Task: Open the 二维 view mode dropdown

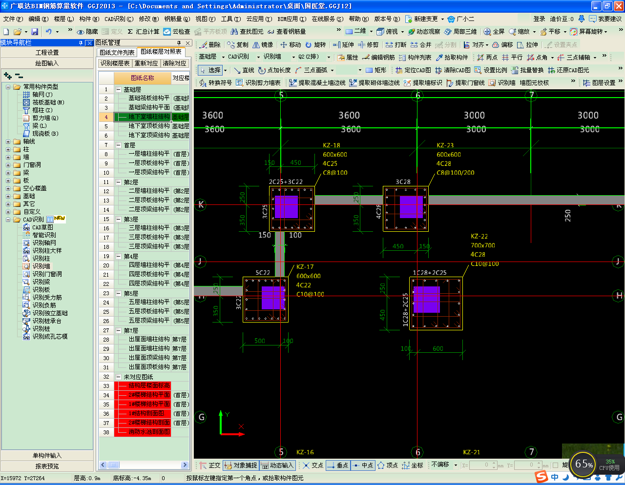Action: (371, 31)
